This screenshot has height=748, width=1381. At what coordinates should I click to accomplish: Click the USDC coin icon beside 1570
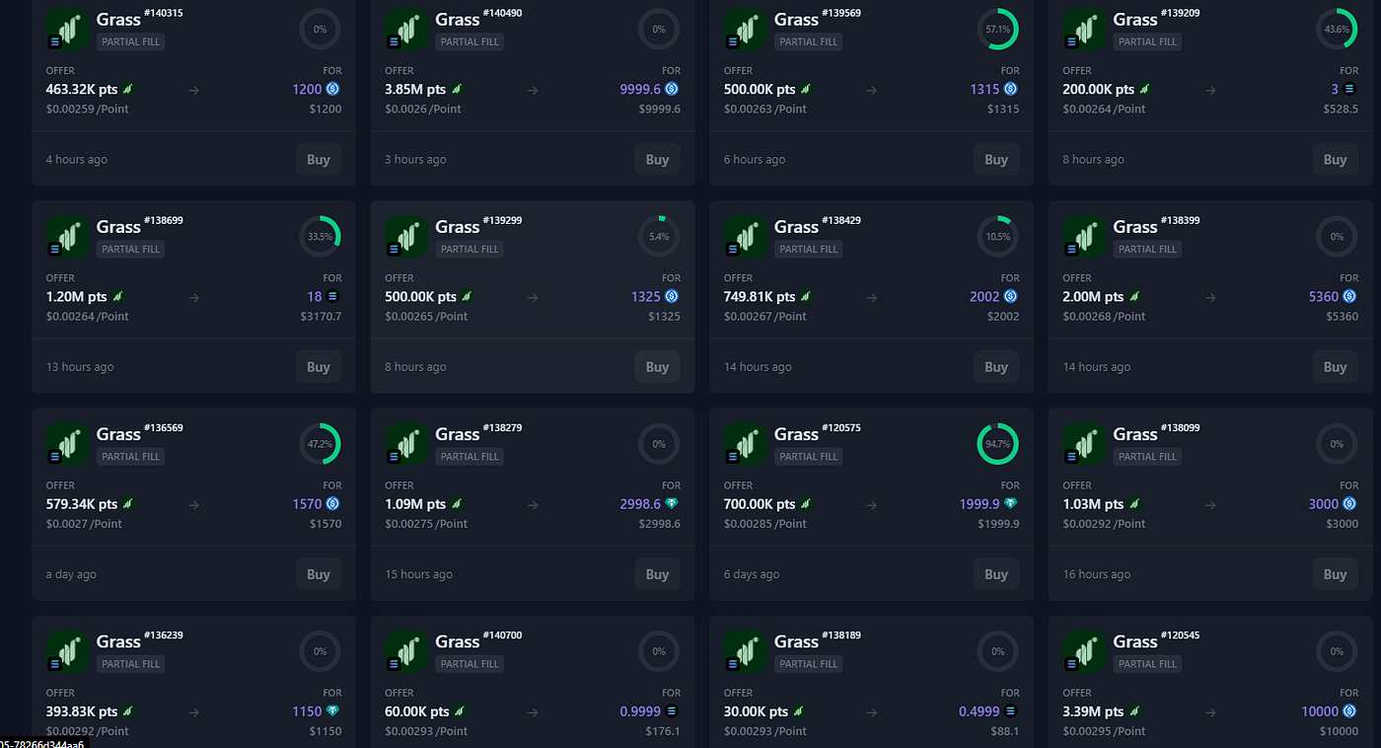coord(333,503)
